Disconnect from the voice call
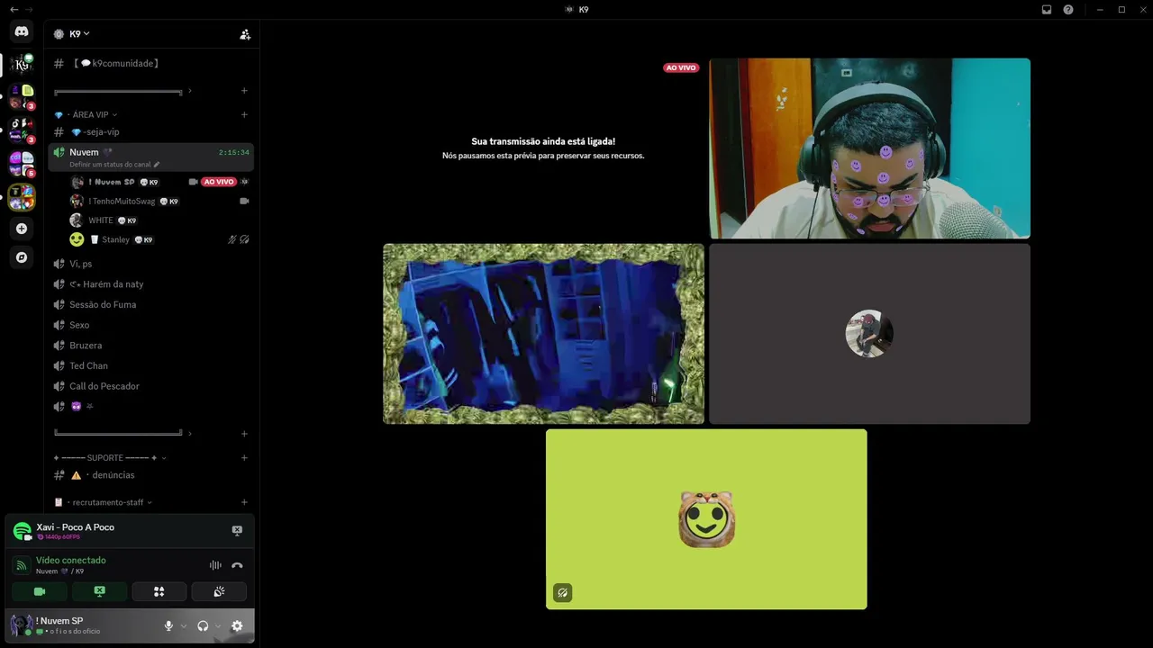Viewport: 1153px width, 648px height. 237,565
